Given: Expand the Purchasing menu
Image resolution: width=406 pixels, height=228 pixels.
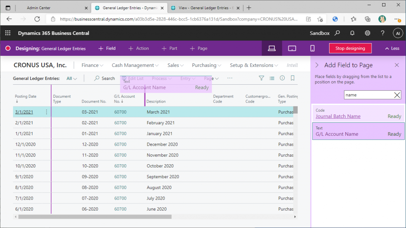Looking at the screenshot, I should pos(206,65).
